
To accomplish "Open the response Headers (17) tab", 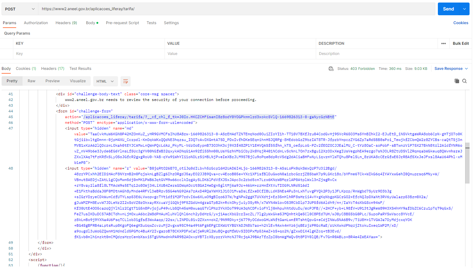I will point(53,69).
